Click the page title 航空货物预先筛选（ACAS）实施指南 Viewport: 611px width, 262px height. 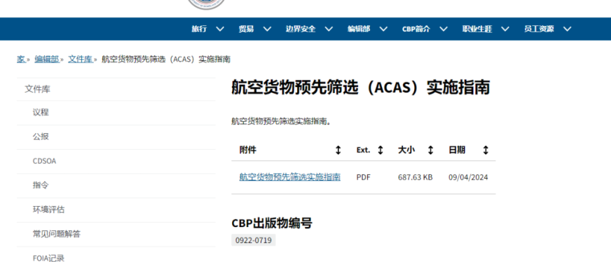coord(360,88)
